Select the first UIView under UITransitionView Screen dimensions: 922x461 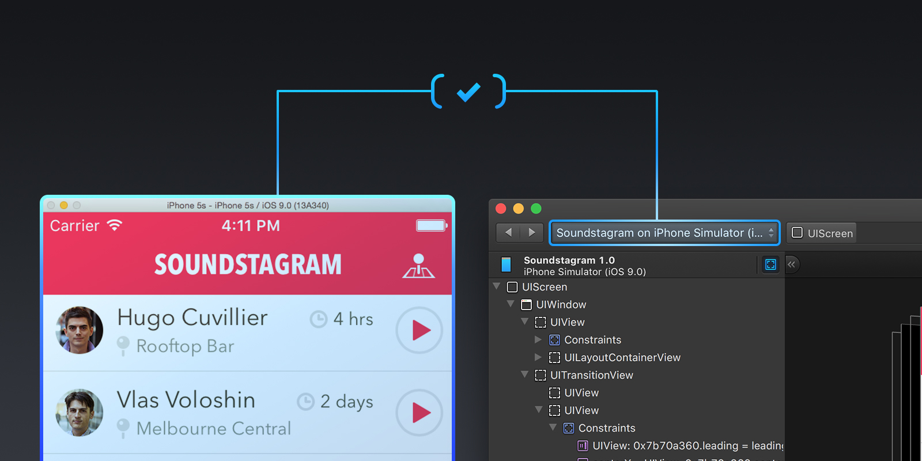coord(637,393)
